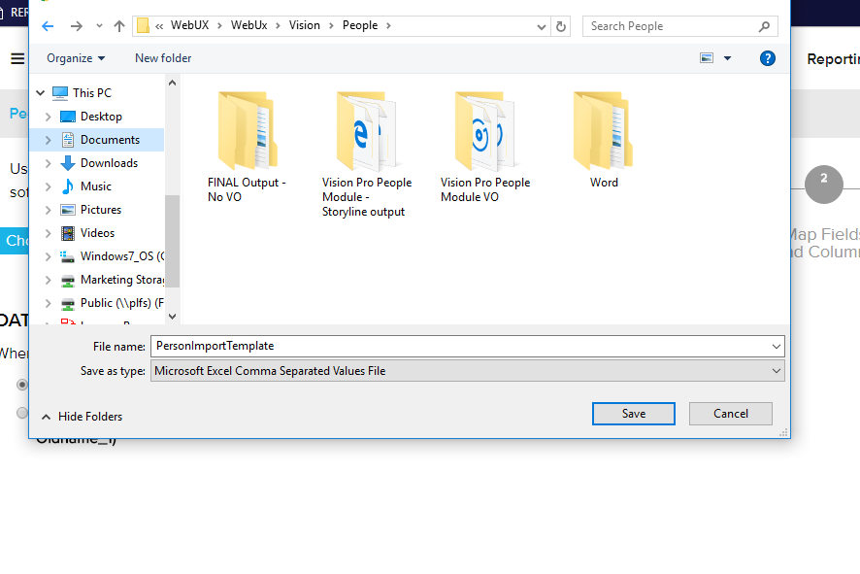Click the Save button

(x=633, y=414)
